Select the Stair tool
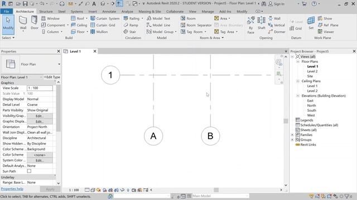The image size is (357, 200). tap(130, 32)
